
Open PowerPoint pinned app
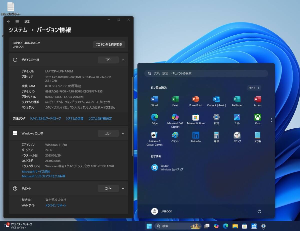click(x=196, y=101)
